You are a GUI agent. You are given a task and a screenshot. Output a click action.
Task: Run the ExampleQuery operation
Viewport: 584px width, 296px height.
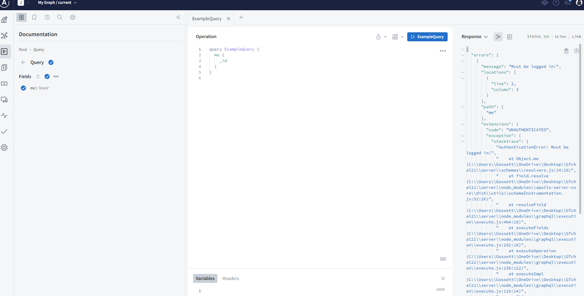point(427,37)
